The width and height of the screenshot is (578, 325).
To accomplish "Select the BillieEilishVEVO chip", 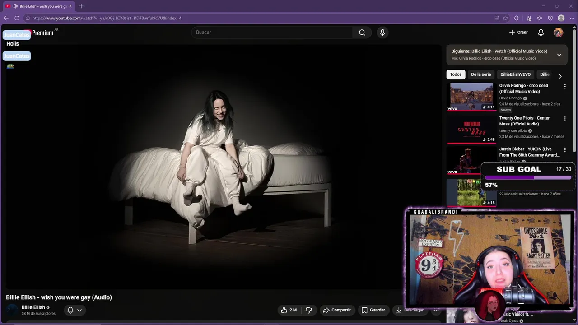I will coord(515,74).
